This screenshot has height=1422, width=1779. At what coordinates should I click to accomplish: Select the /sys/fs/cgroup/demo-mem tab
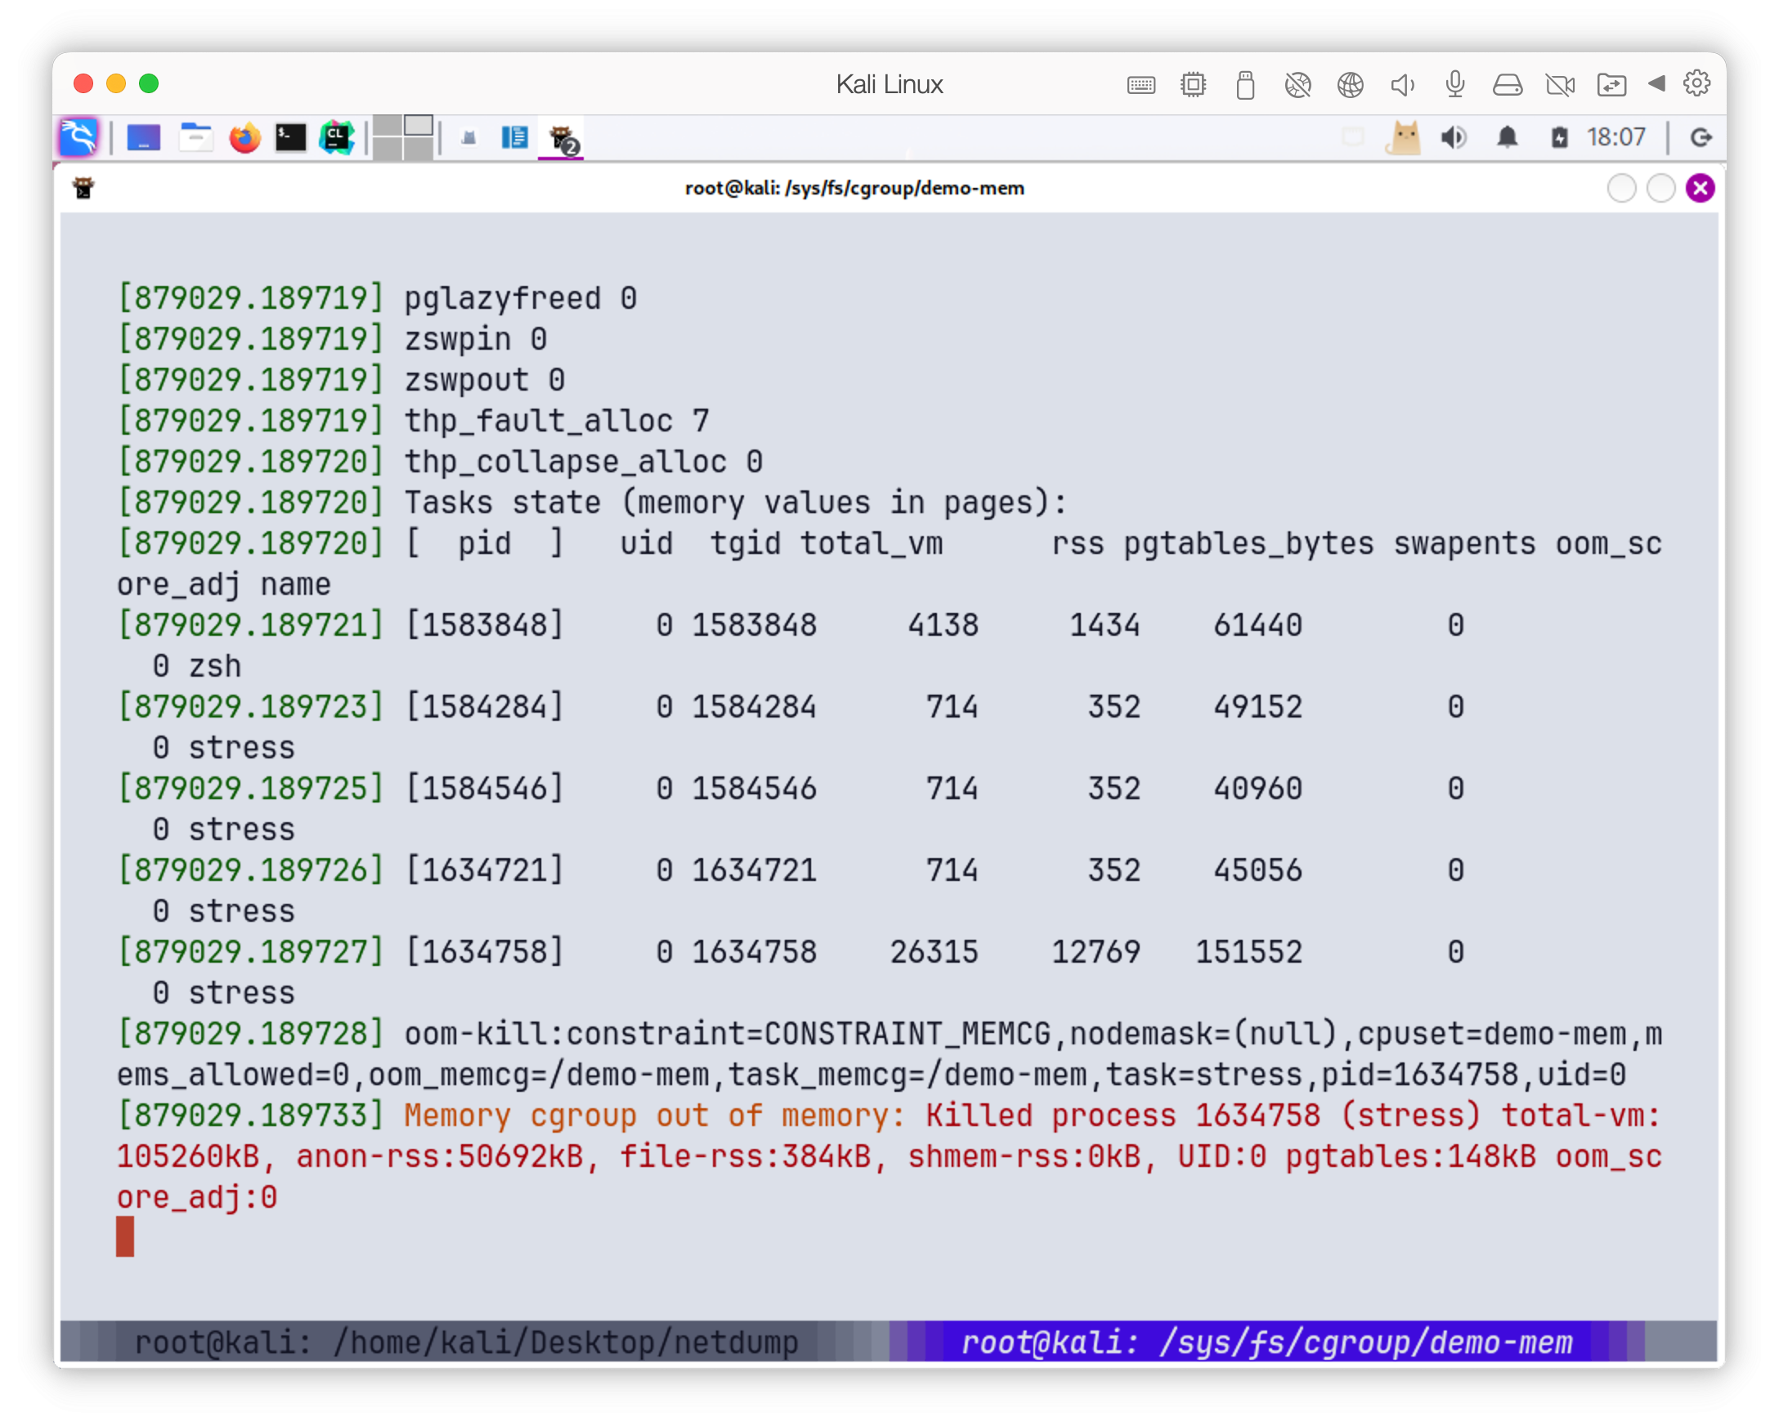pyautogui.click(x=1267, y=1342)
